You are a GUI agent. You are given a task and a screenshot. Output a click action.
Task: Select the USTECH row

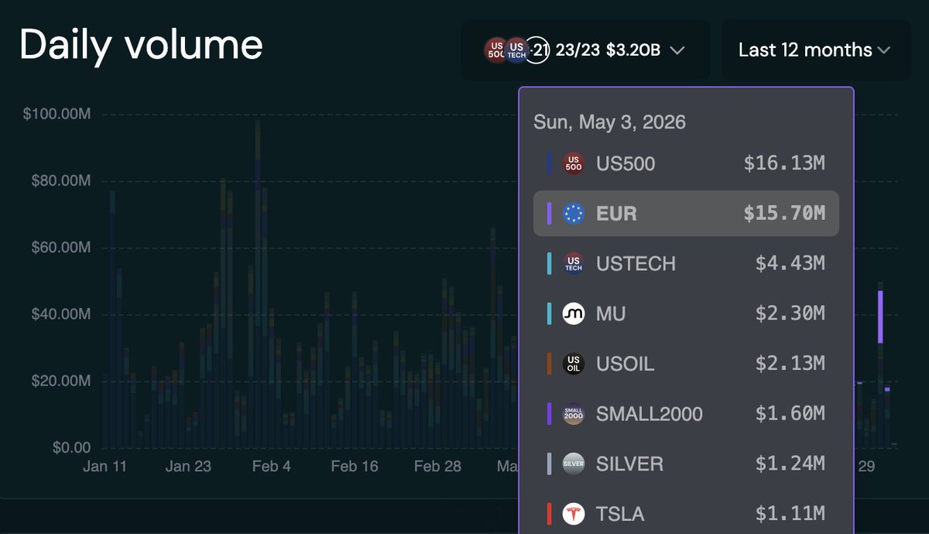pyautogui.click(x=686, y=263)
